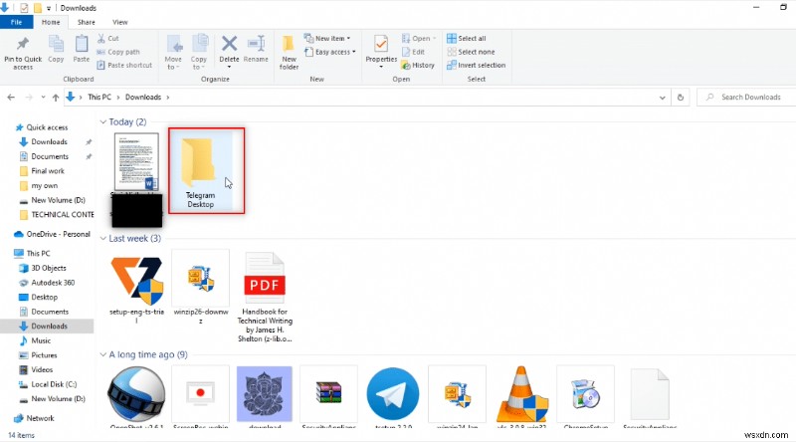Go back with the left arrow
Image resolution: width=796 pixels, height=442 pixels.
11,97
